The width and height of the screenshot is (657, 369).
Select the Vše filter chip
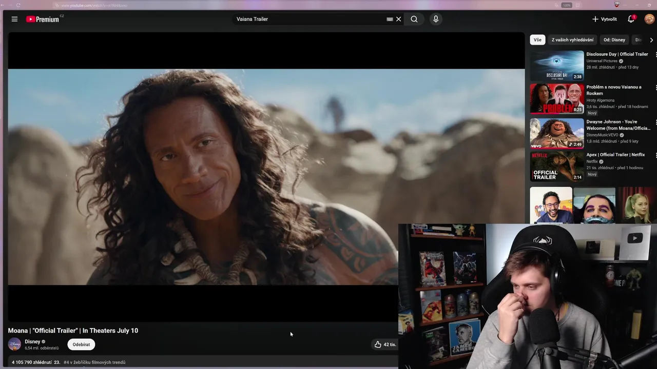tap(537, 39)
